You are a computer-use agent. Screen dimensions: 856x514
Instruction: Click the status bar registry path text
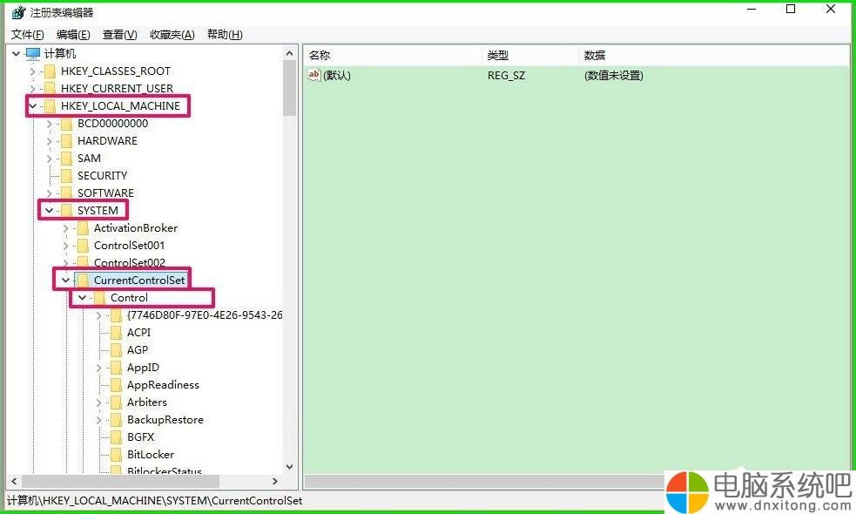click(x=154, y=500)
